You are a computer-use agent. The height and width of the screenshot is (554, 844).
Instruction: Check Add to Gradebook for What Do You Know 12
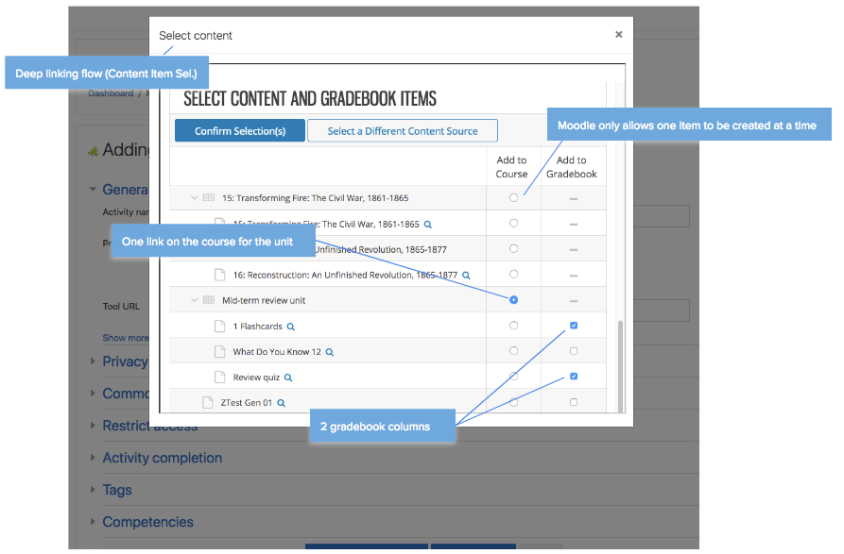pyautogui.click(x=574, y=351)
